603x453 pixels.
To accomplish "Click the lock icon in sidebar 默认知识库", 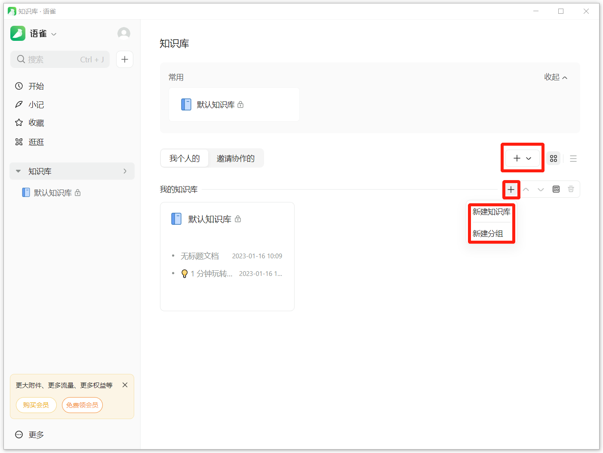I will pos(78,193).
